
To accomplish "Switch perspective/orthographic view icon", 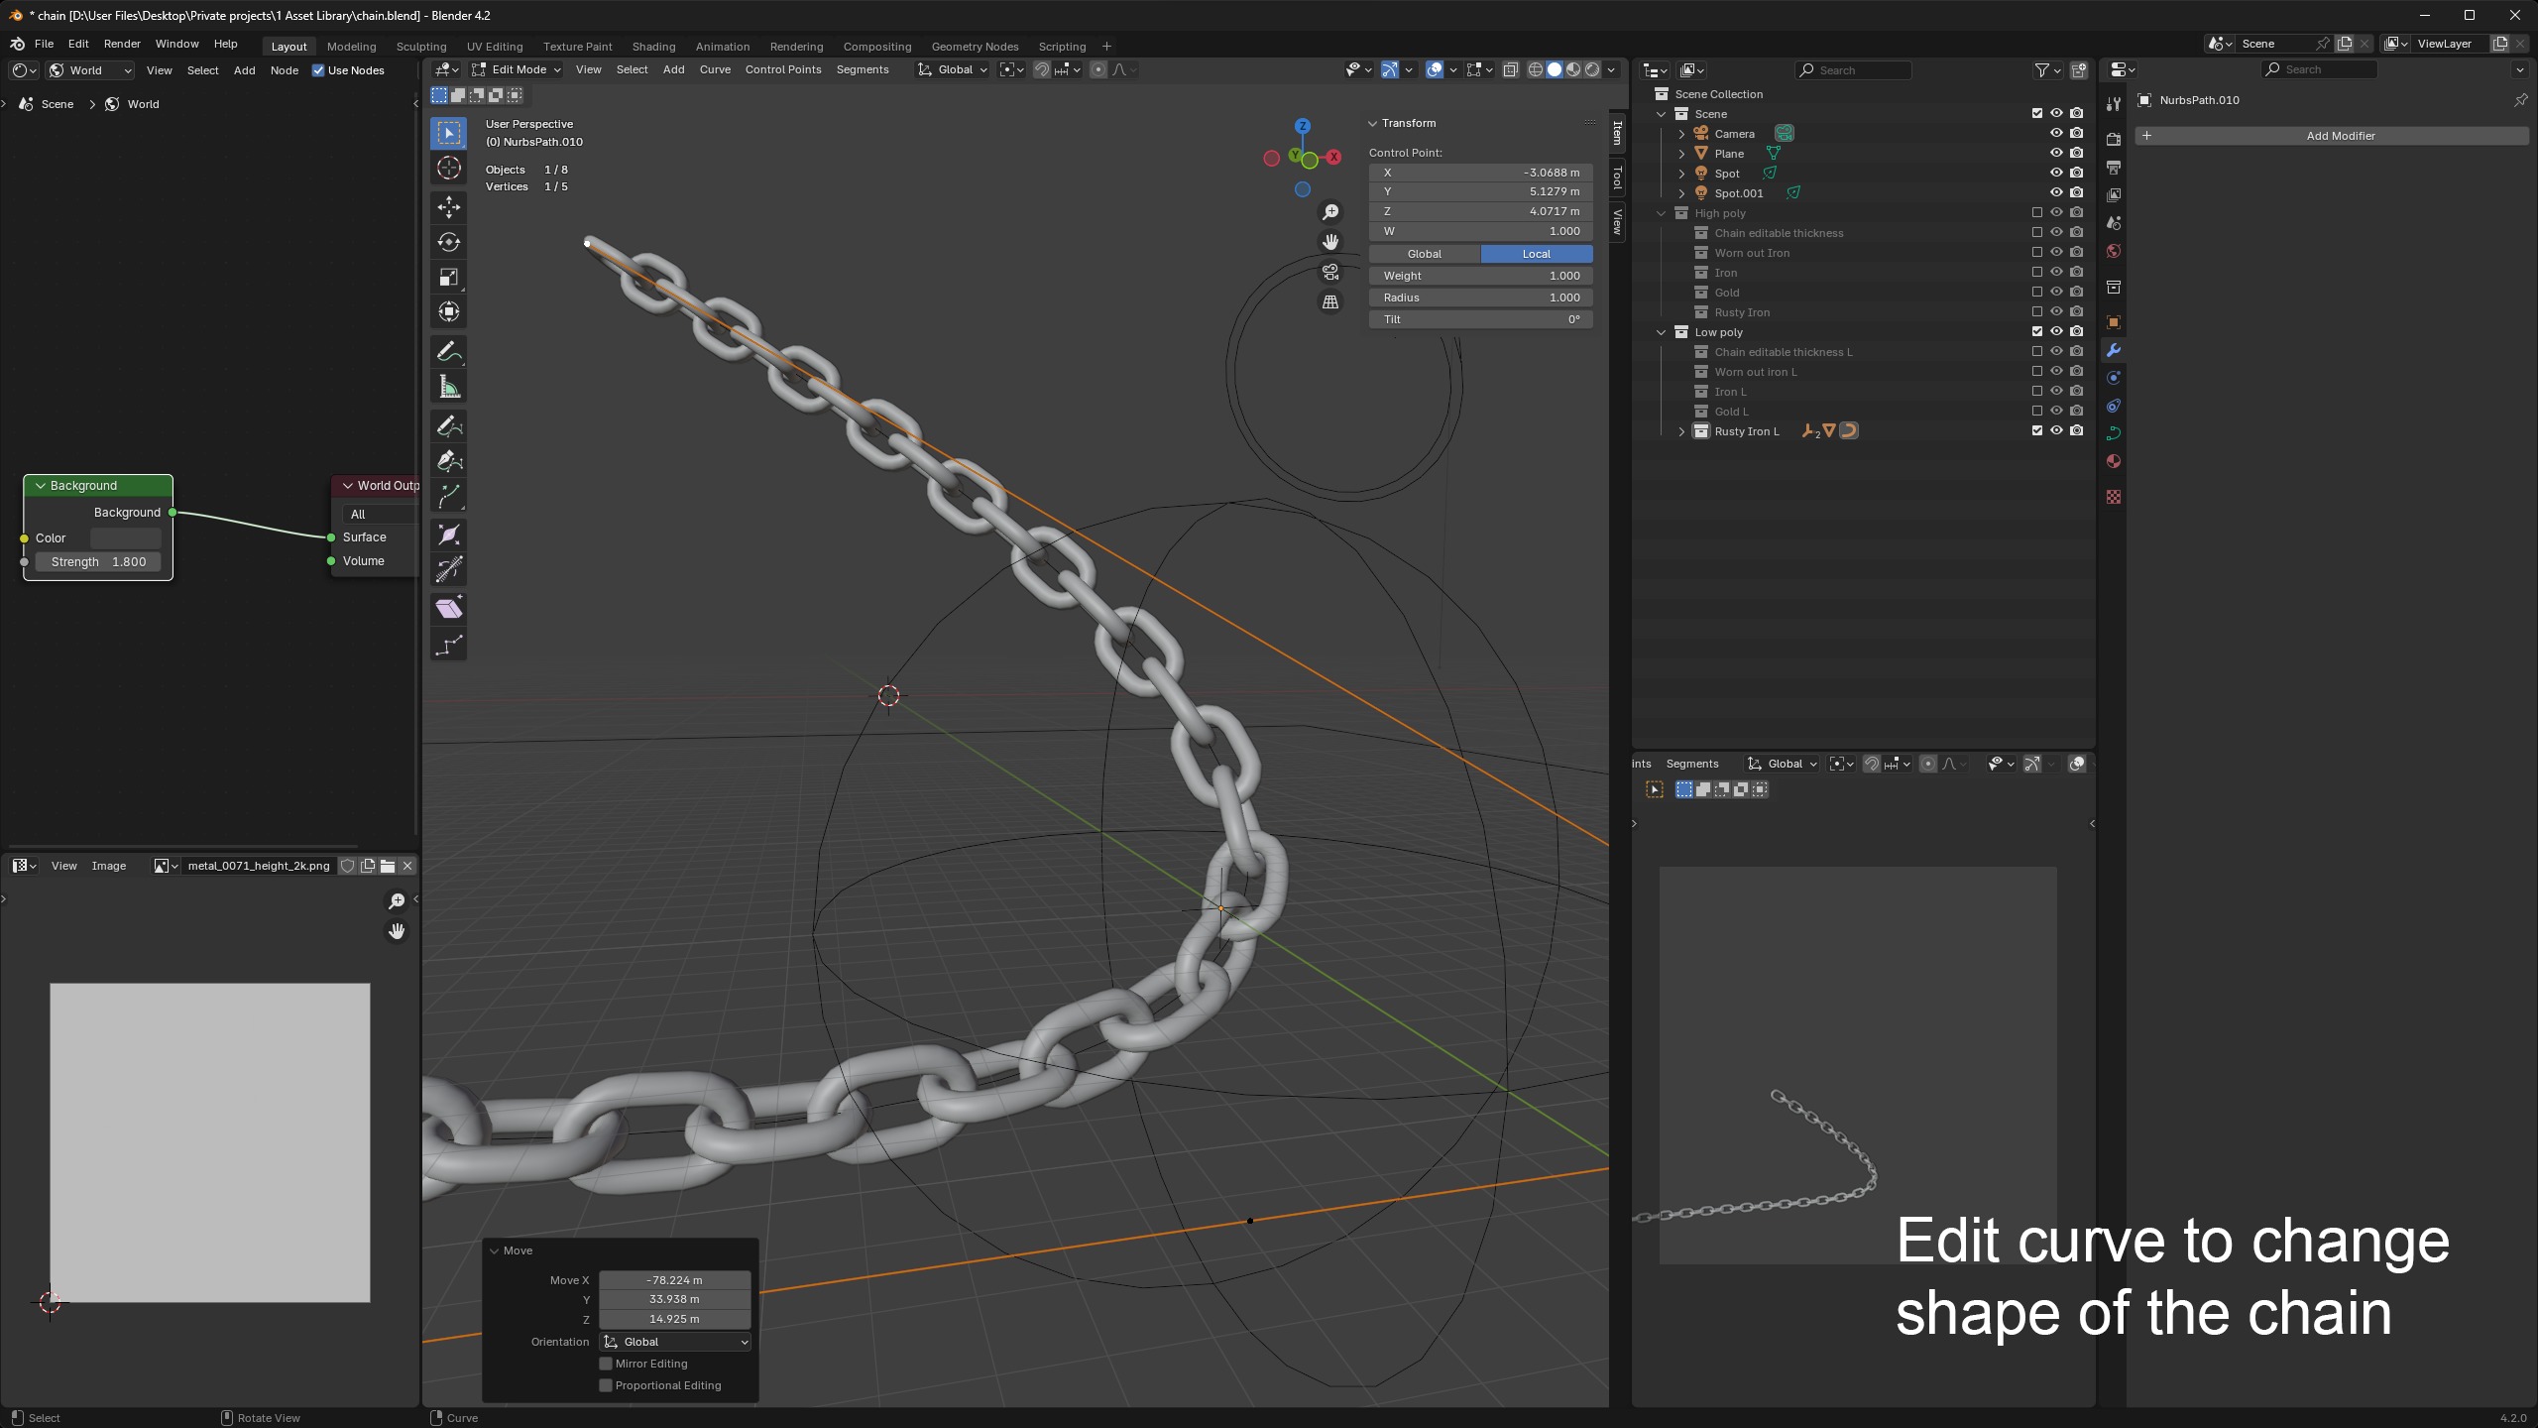I will point(1330,301).
